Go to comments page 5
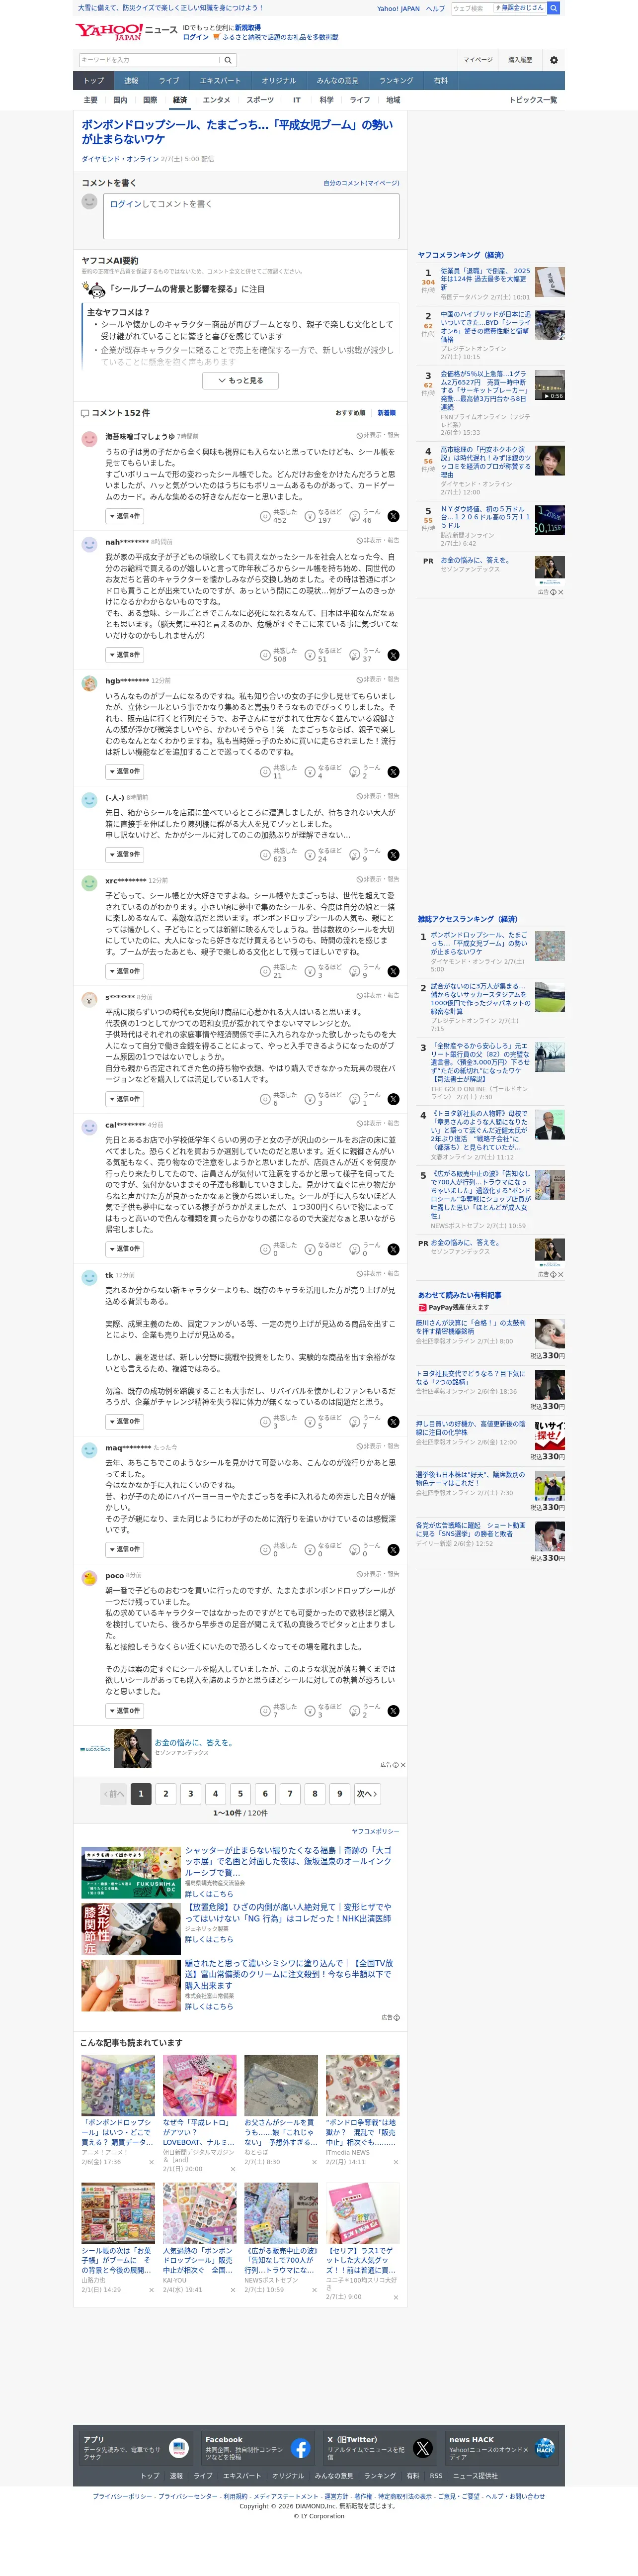Screen dimensions: 638x2576 (239, 1794)
